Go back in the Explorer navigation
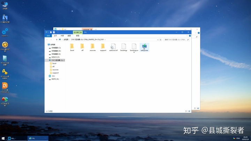The width and height of the screenshot is (251, 141). (x=47, y=40)
